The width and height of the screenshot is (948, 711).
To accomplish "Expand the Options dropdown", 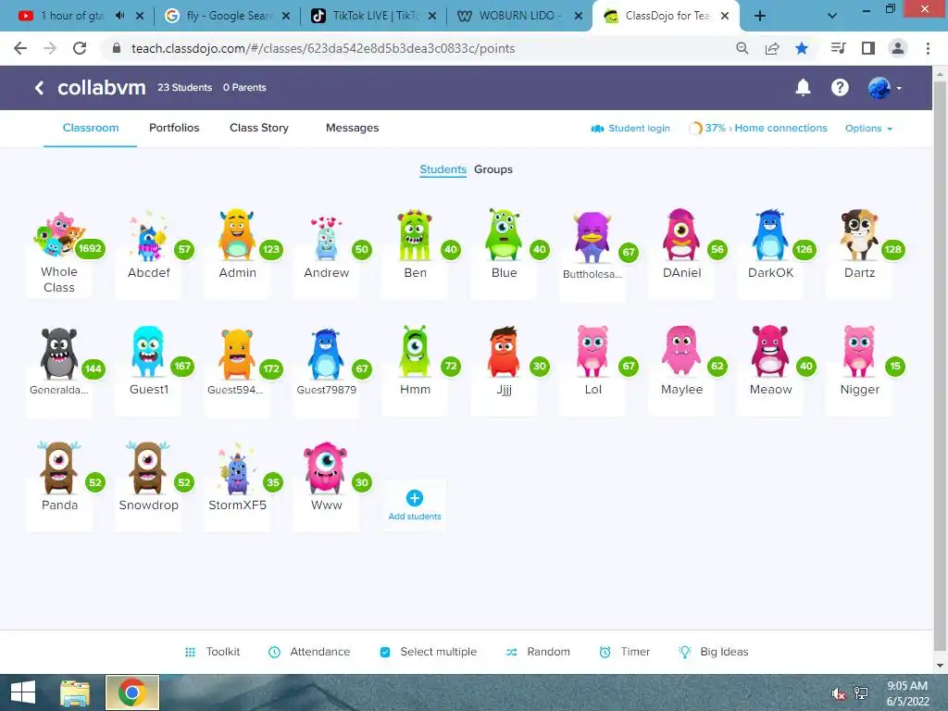I will (x=868, y=128).
